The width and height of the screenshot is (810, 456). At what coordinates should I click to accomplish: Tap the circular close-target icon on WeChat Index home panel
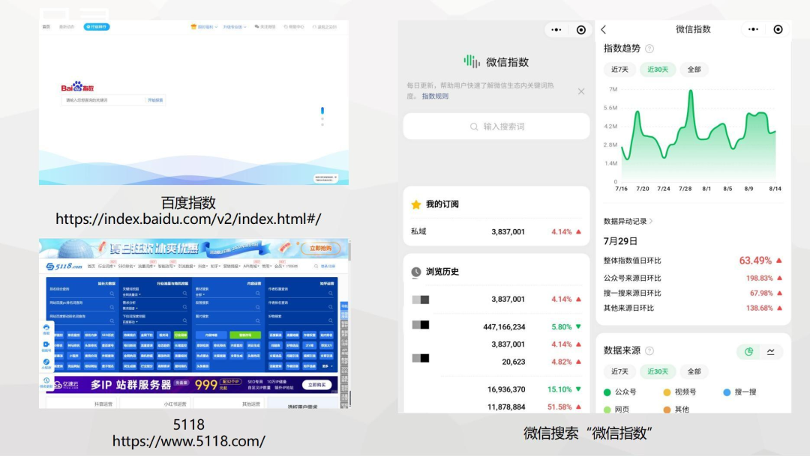point(581,30)
